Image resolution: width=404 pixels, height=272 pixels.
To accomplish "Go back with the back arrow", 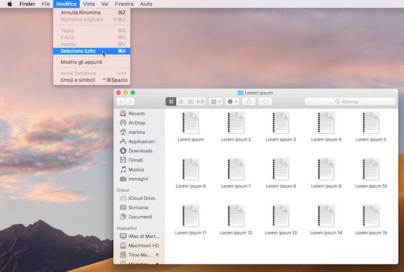I will coord(121,102).
